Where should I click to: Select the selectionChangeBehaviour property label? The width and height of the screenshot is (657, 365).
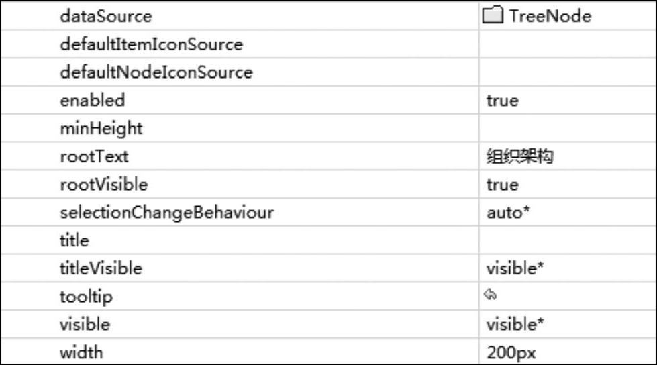[166, 213]
